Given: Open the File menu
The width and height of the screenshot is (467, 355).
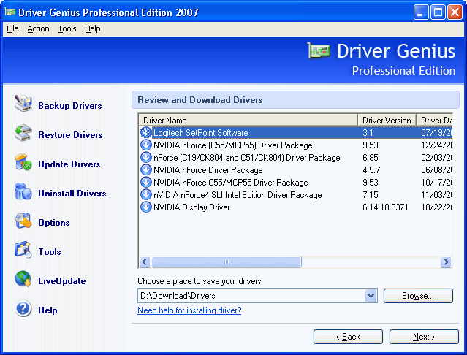Looking at the screenshot, I should click(12, 28).
